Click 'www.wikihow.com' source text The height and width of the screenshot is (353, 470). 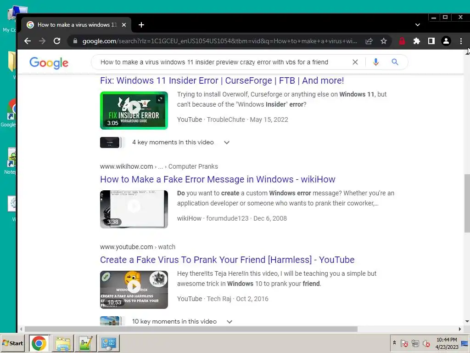[127, 166]
